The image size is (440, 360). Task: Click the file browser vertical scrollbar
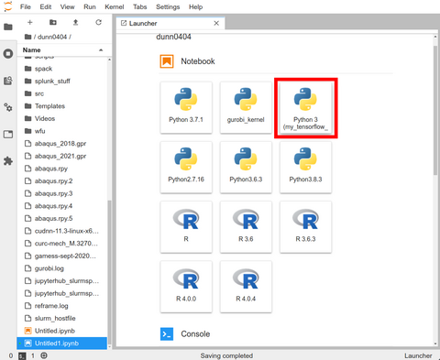point(109,273)
